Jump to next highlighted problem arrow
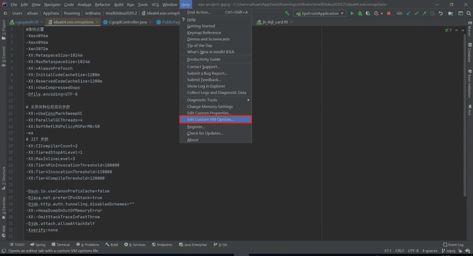The height and width of the screenshot is (256, 473). (463, 30)
